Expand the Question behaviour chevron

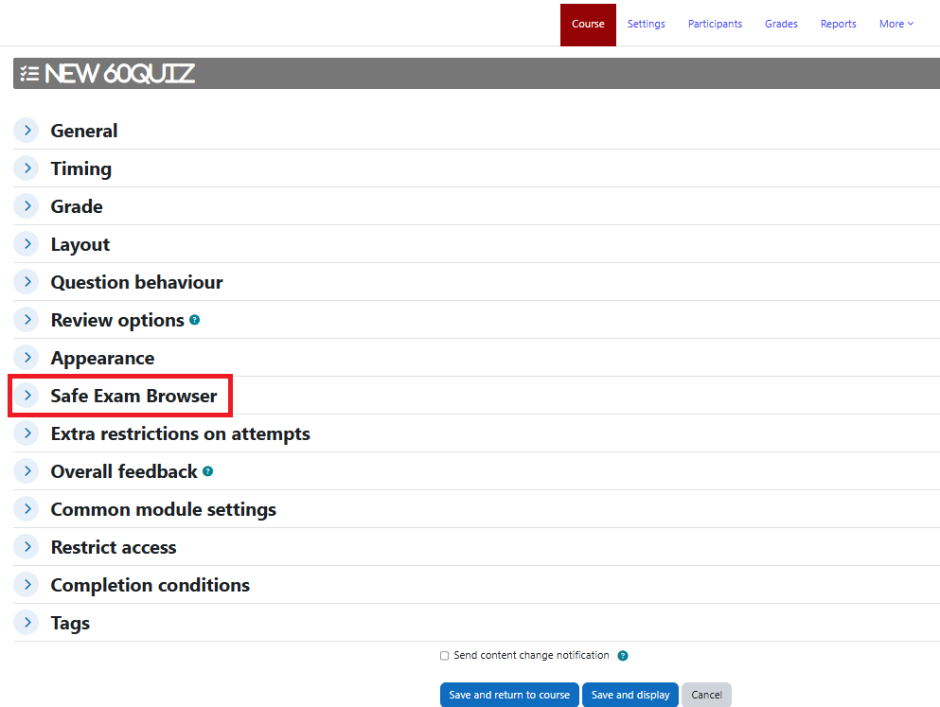pyautogui.click(x=27, y=282)
